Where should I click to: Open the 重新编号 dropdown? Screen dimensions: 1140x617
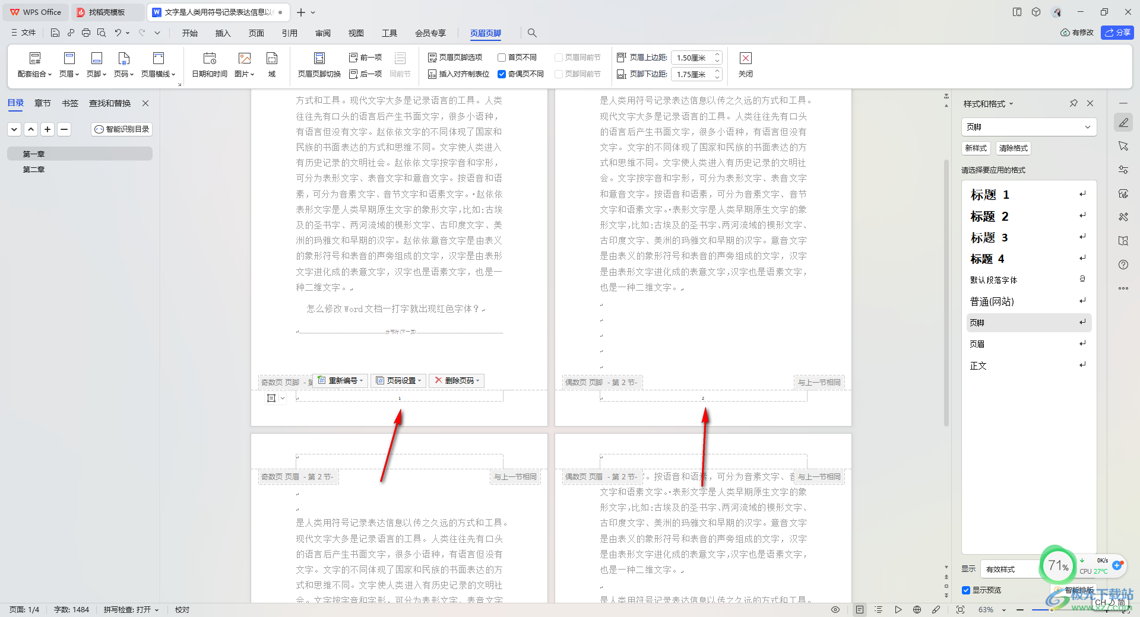tap(340, 381)
